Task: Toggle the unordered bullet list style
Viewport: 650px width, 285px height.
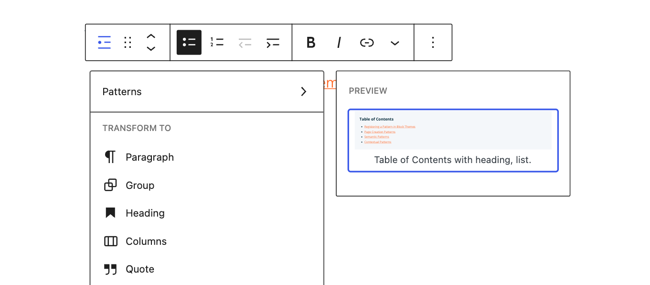Action: 189,43
